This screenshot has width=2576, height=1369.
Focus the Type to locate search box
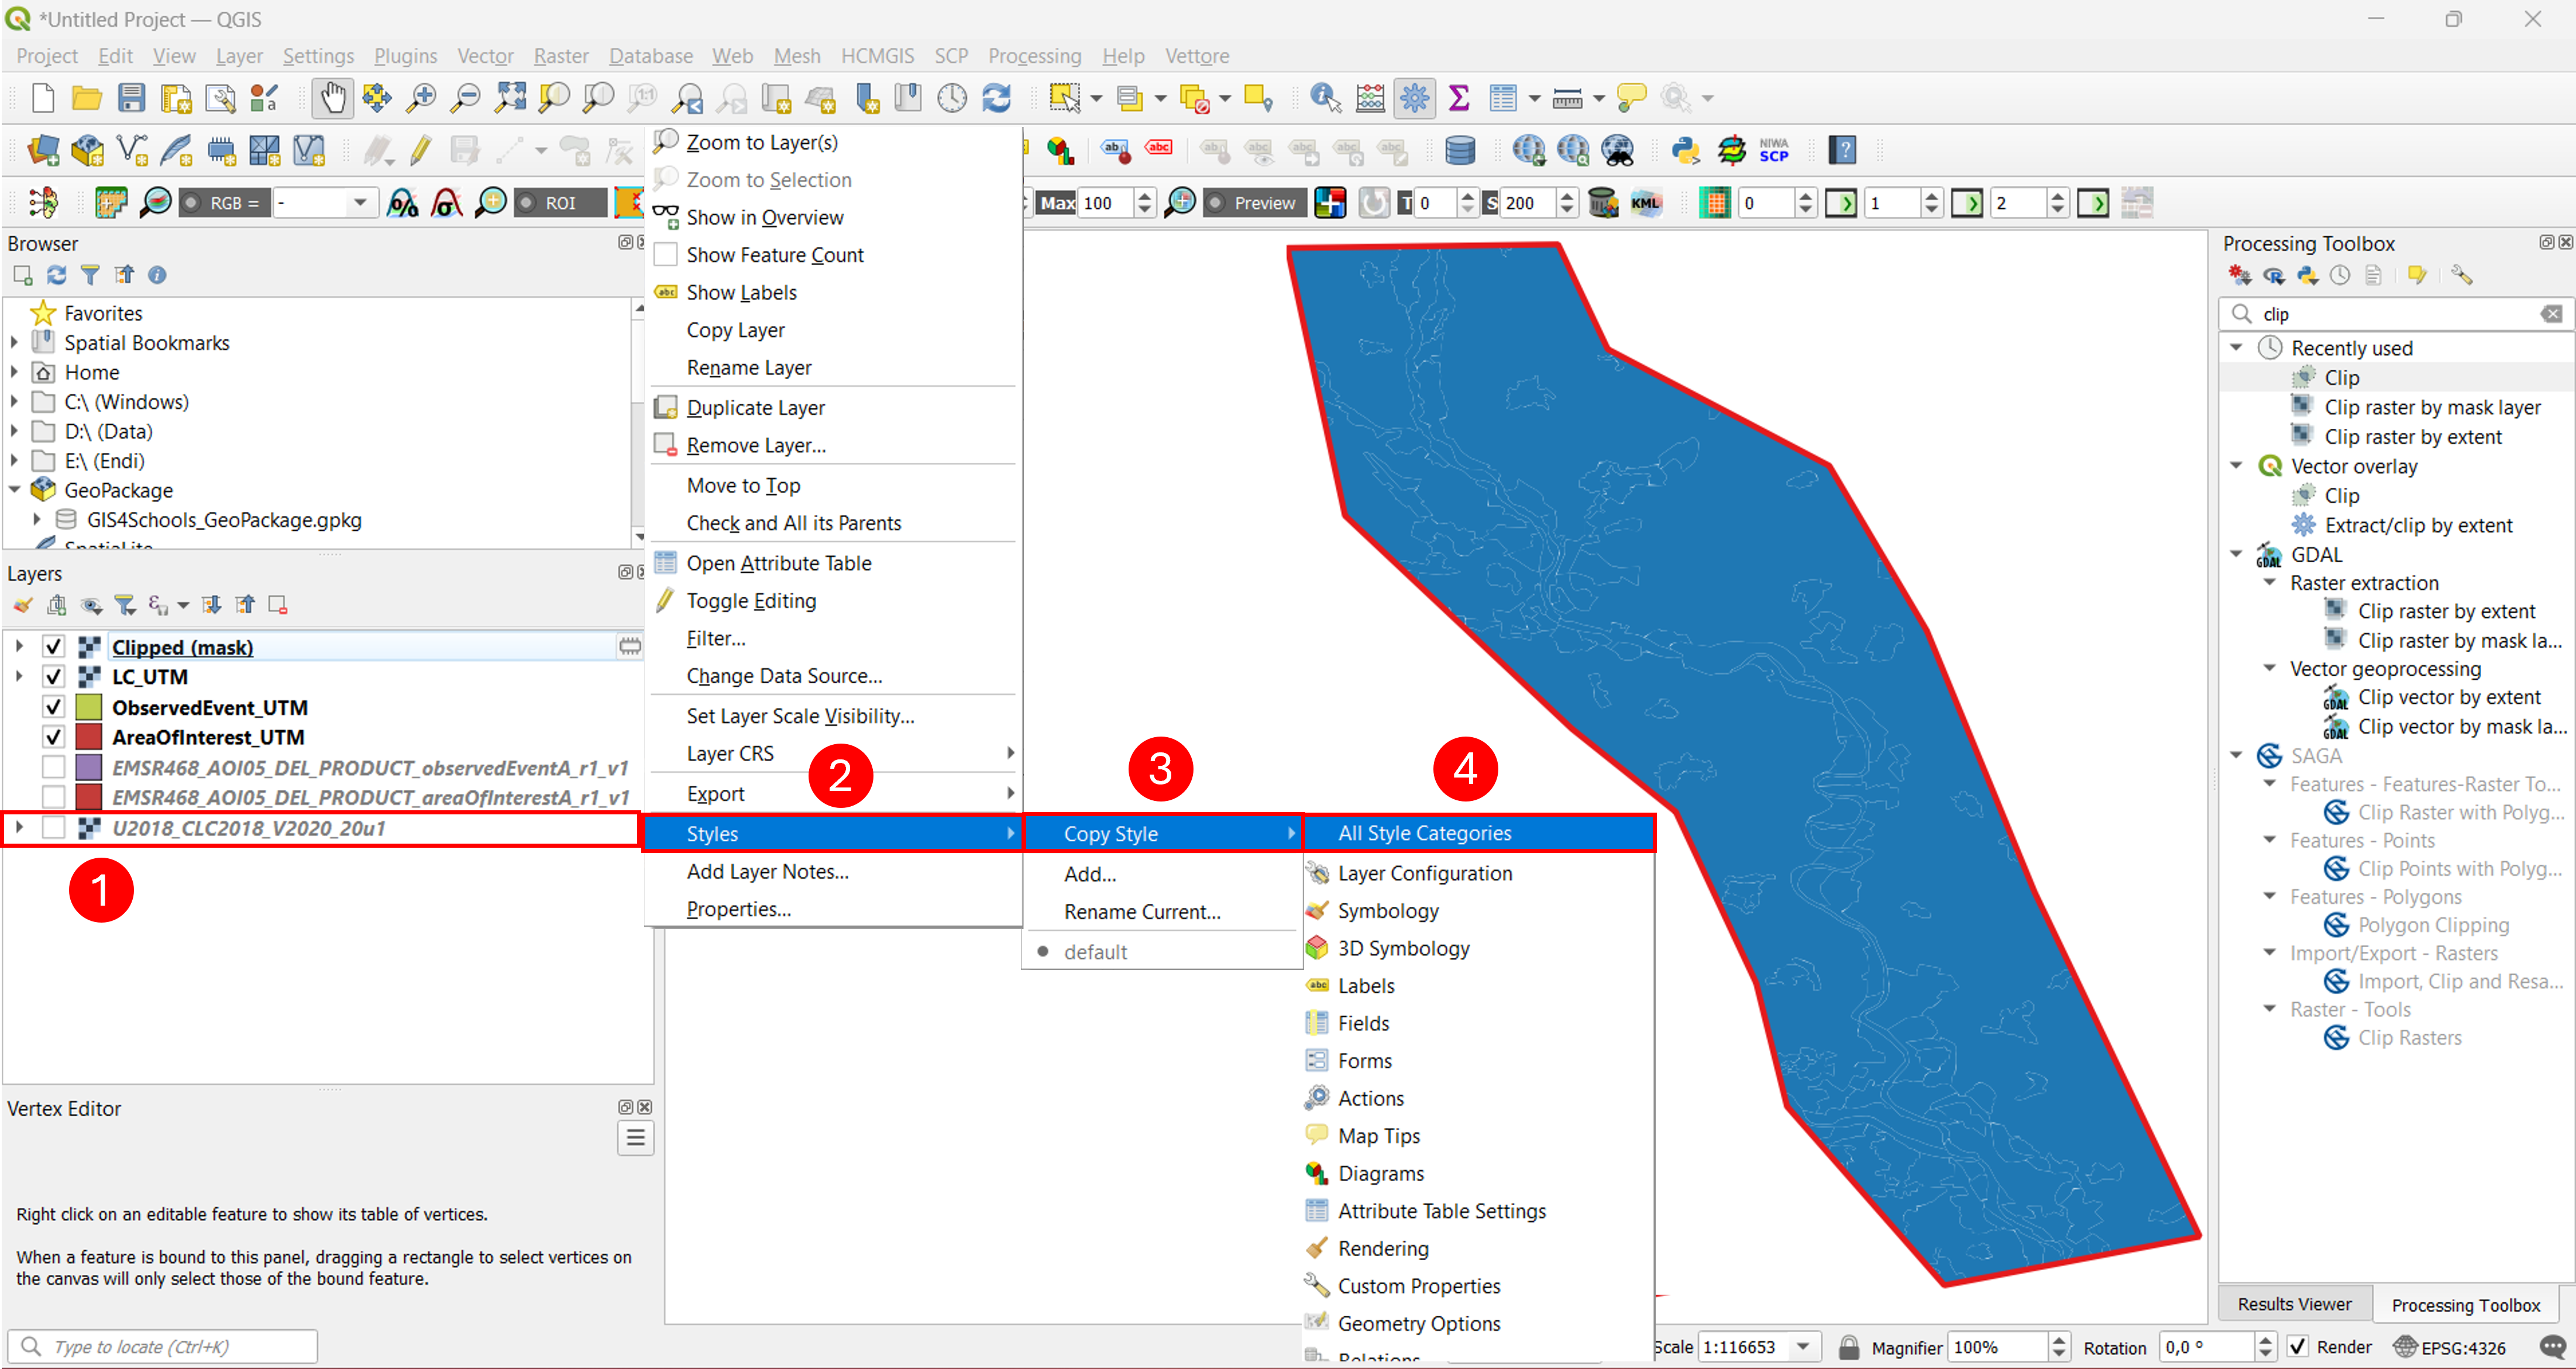click(x=163, y=1346)
